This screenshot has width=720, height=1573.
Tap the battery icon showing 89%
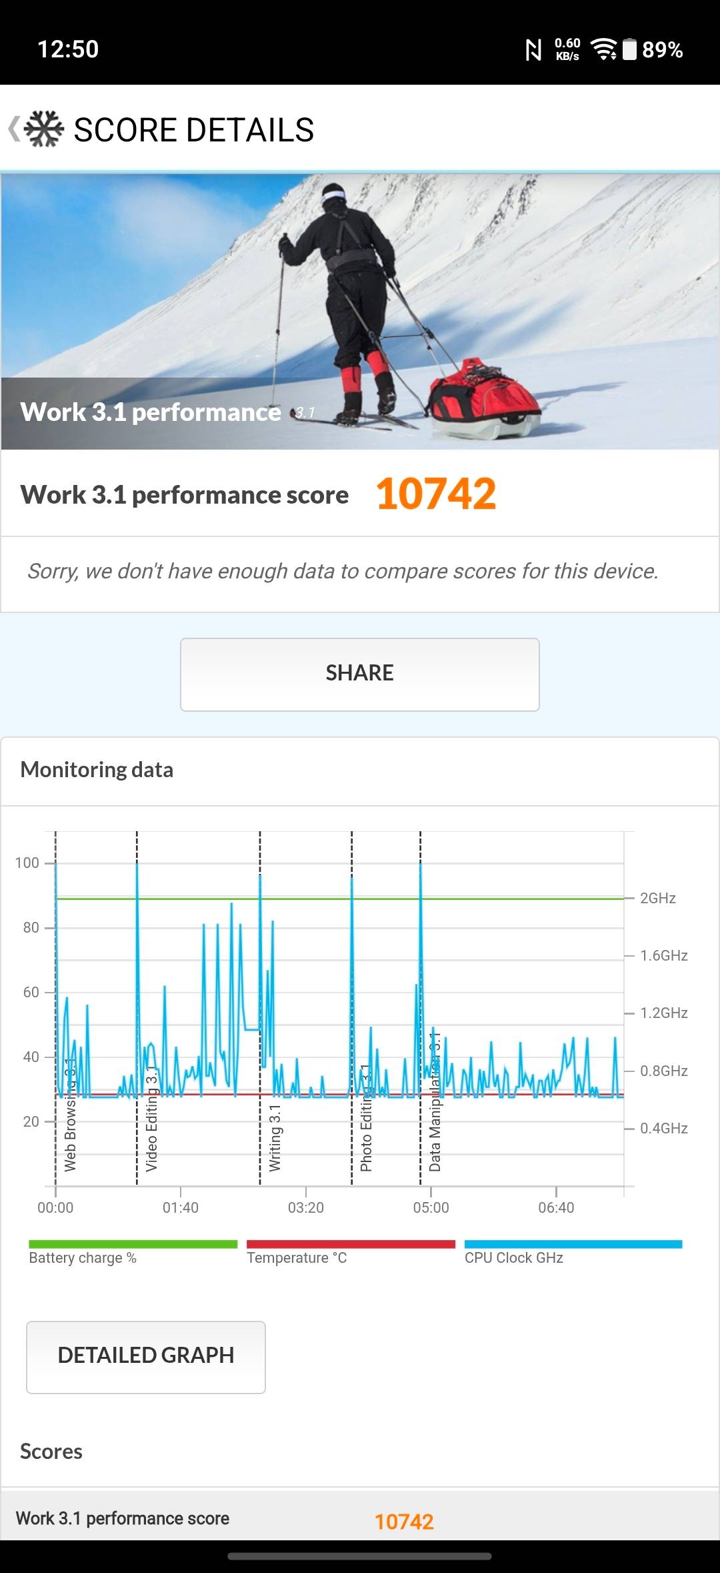click(629, 49)
